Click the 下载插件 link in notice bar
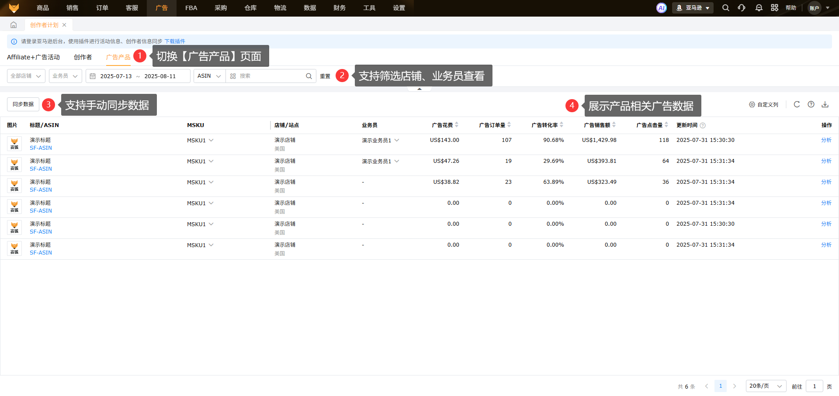 [175, 41]
